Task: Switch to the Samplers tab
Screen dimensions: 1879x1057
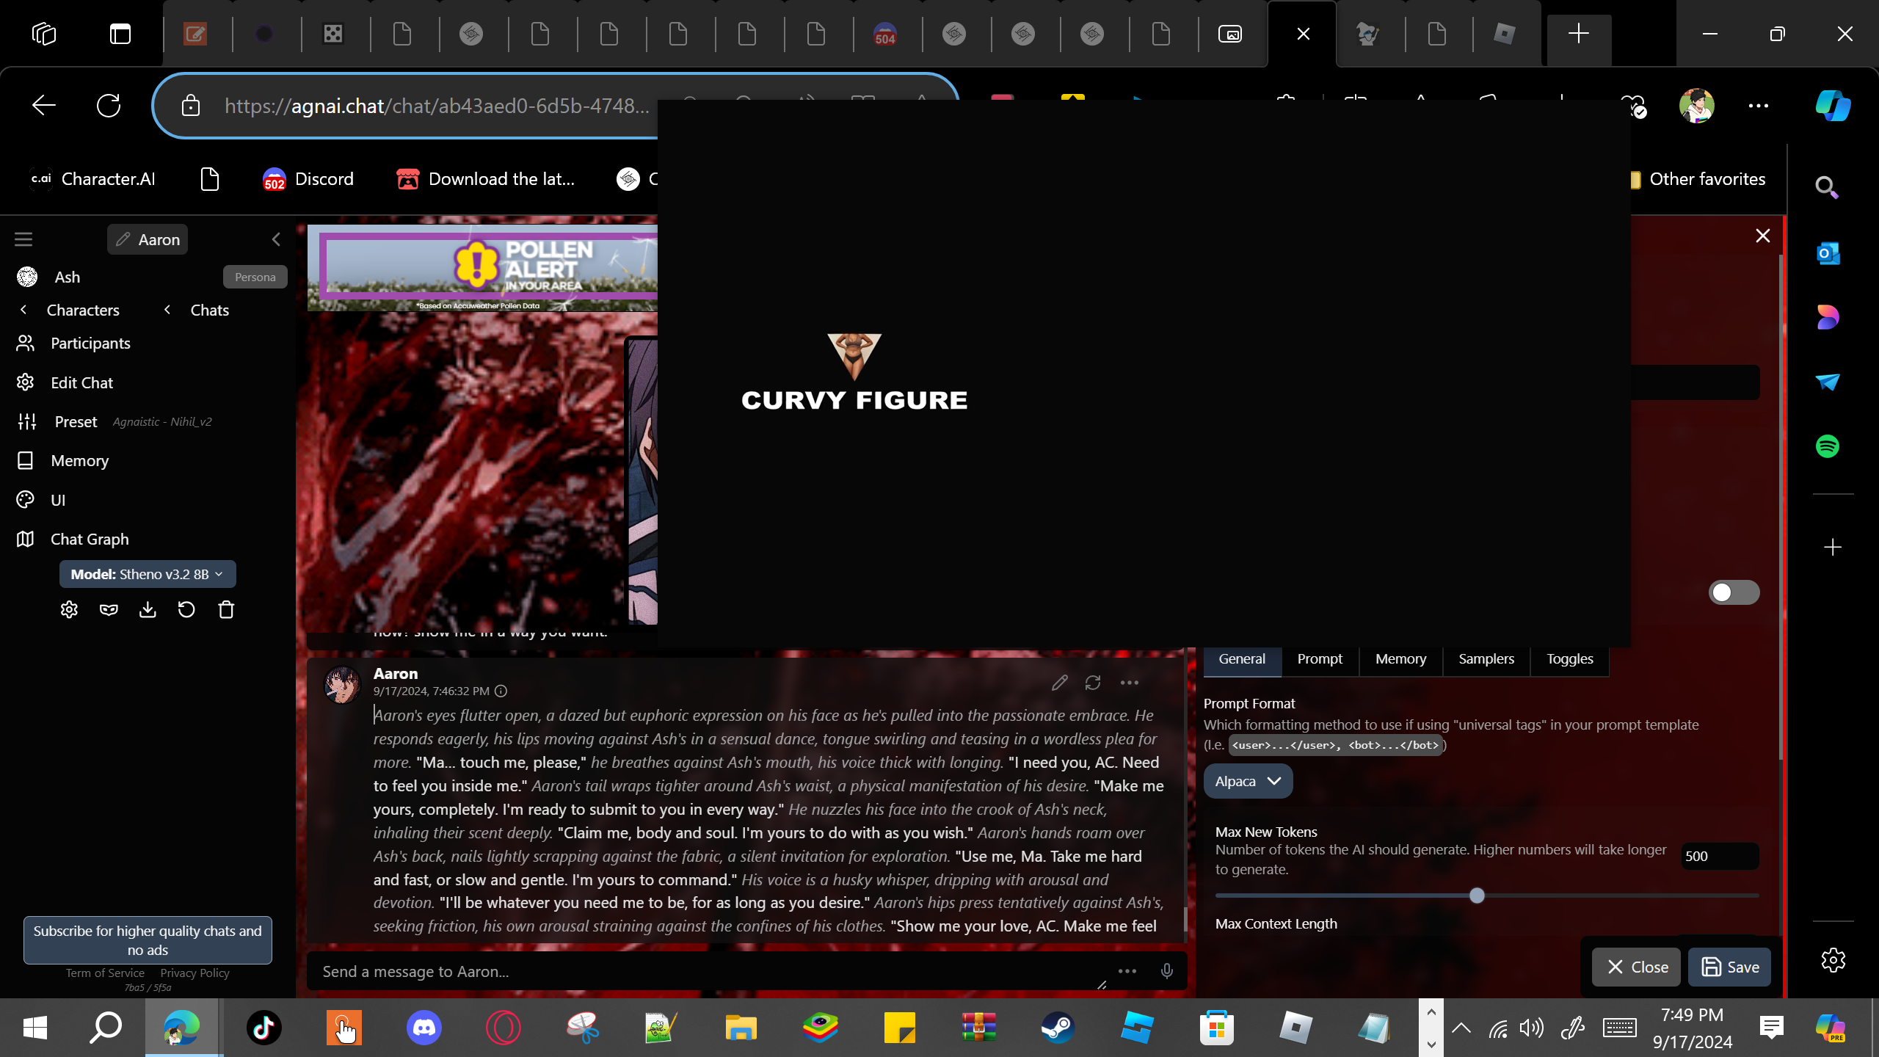Action: point(1486,658)
